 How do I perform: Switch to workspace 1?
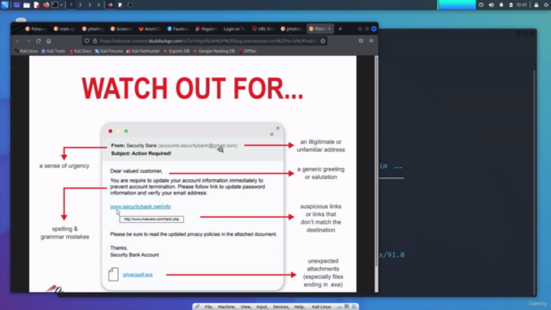point(71,5)
